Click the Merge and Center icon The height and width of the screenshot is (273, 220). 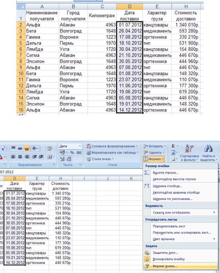click(49, 157)
